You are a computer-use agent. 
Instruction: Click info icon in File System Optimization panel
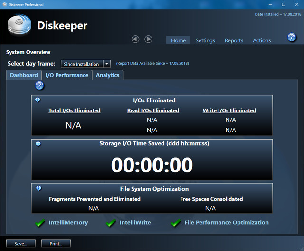[38, 188]
